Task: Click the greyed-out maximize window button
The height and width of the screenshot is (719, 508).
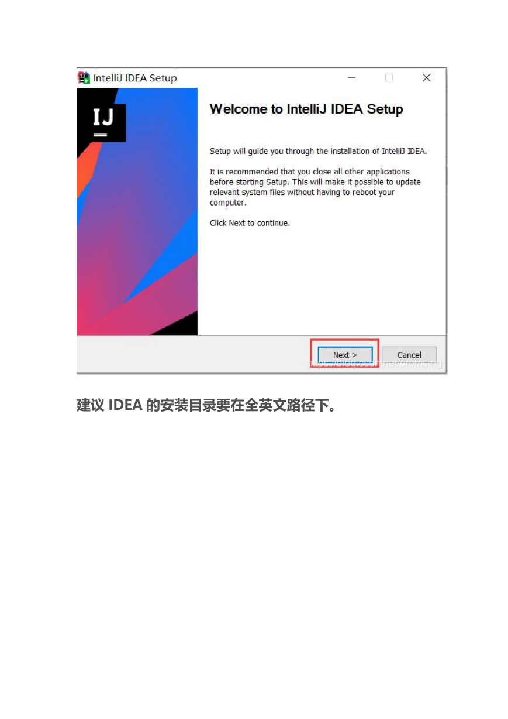Action: pyautogui.click(x=389, y=78)
